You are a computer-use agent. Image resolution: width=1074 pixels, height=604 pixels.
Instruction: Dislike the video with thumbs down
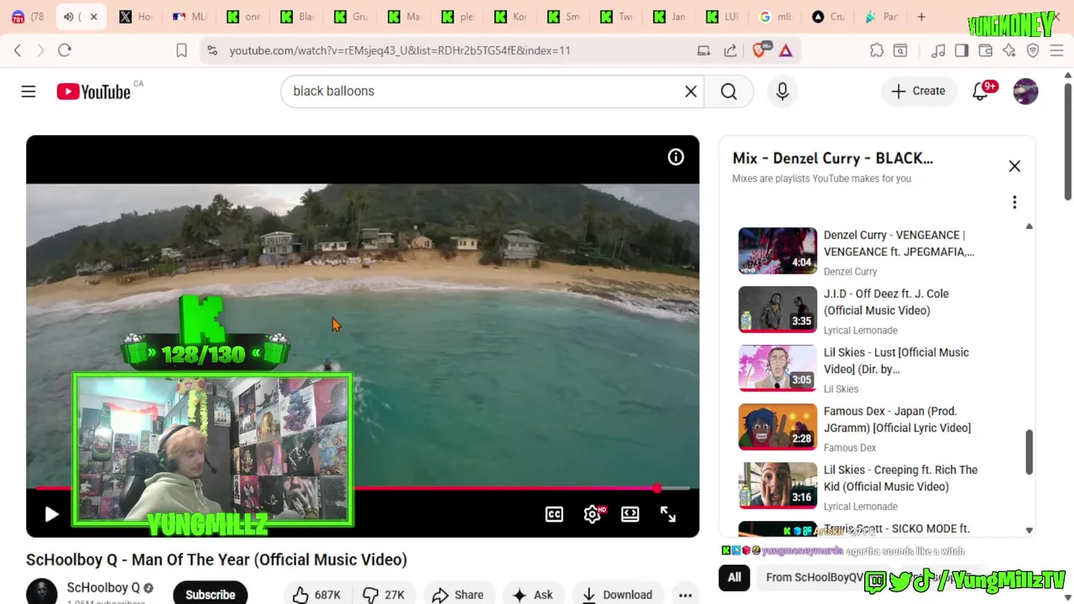point(383,595)
